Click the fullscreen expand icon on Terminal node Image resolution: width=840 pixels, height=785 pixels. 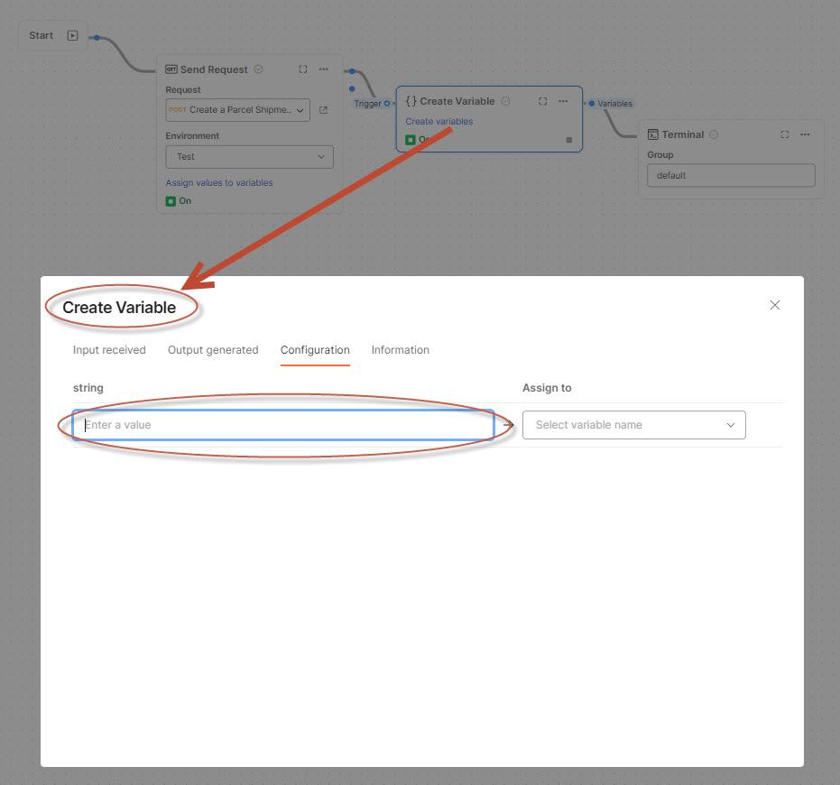[x=785, y=134]
